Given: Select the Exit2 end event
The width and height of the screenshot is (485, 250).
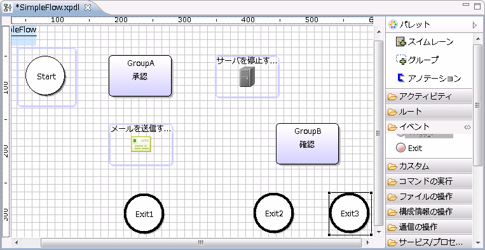Looking at the screenshot, I should pyautogui.click(x=274, y=213).
